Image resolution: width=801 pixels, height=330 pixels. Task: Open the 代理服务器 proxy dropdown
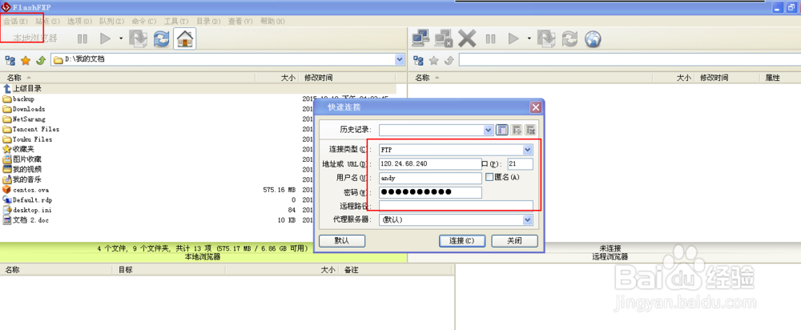click(x=528, y=219)
